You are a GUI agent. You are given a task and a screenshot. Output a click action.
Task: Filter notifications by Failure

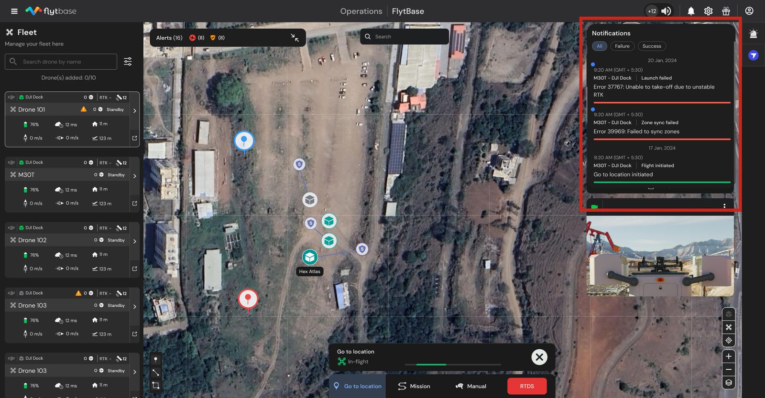(622, 46)
